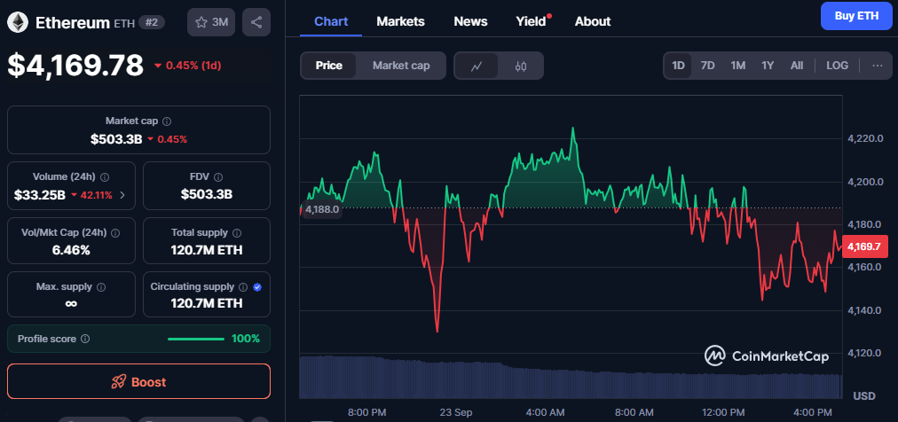Click Circulating supply verified badge
The height and width of the screenshot is (422, 898).
click(x=256, y=287)
